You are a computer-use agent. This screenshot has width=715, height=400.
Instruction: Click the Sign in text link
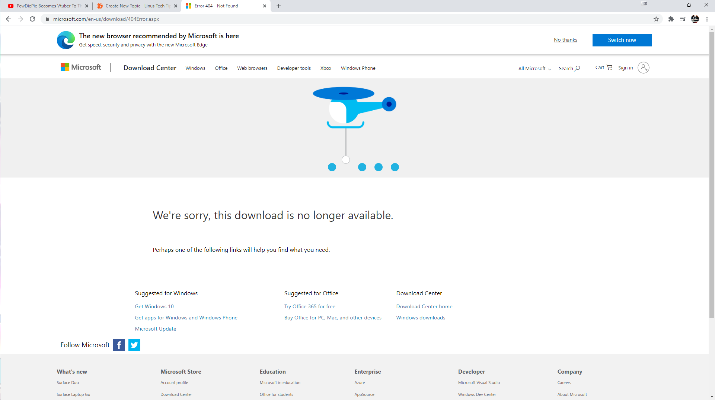click(x=625, y=68)
